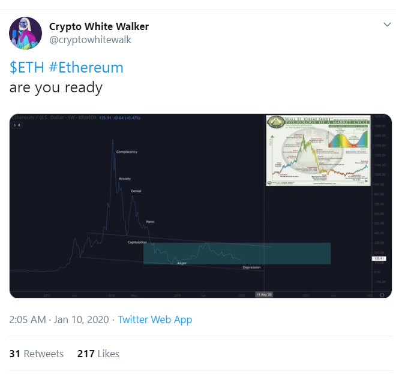The height and width of the screenshot is (374, 396).
Task: Open the Ethereum chart image
Action: 200,206
